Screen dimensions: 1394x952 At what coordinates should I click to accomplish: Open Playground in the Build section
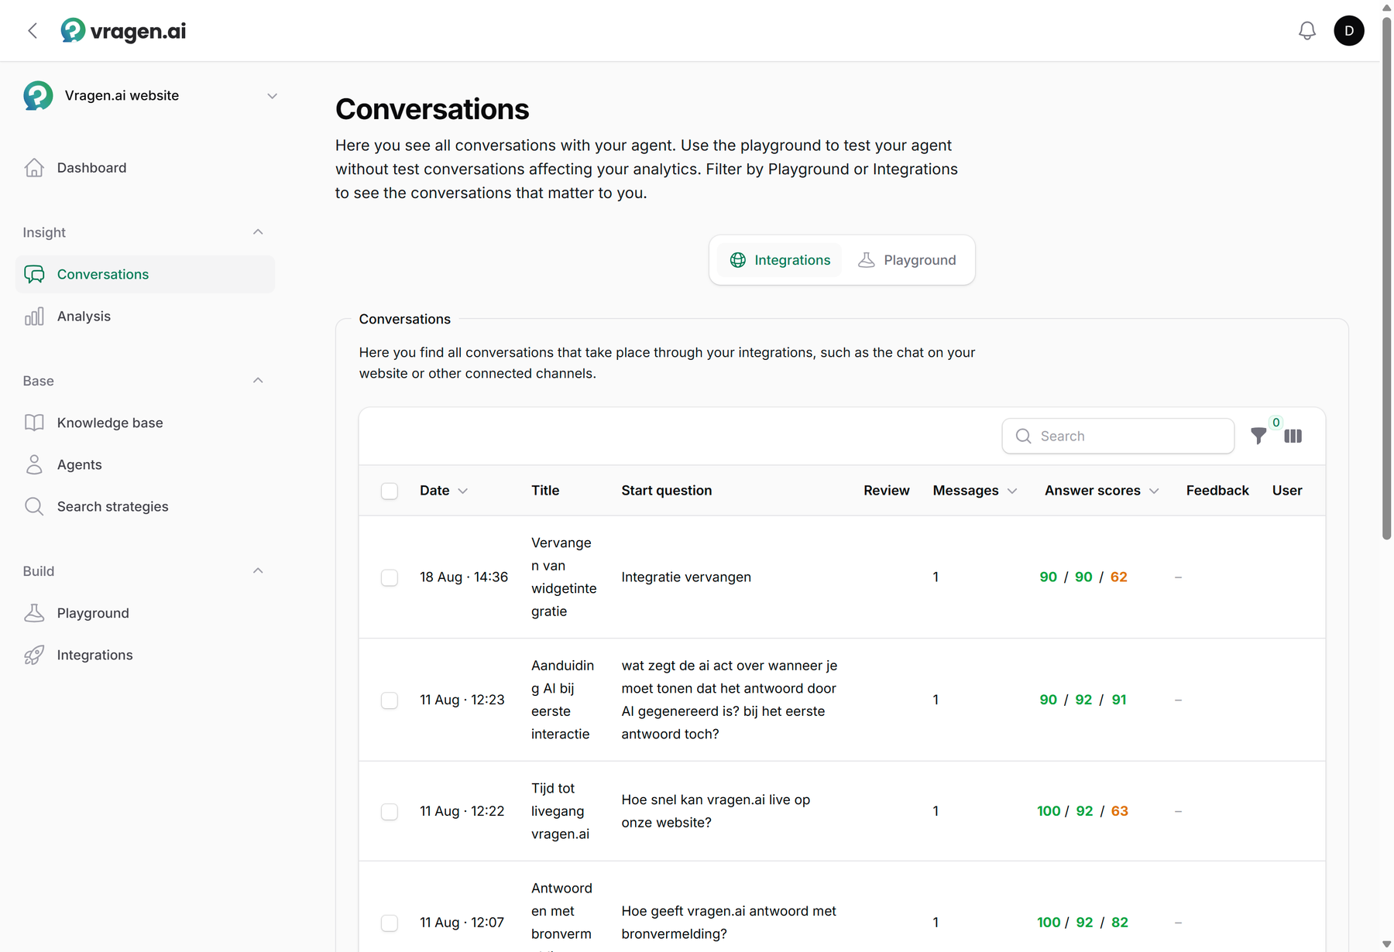click(x=145, y=613)
